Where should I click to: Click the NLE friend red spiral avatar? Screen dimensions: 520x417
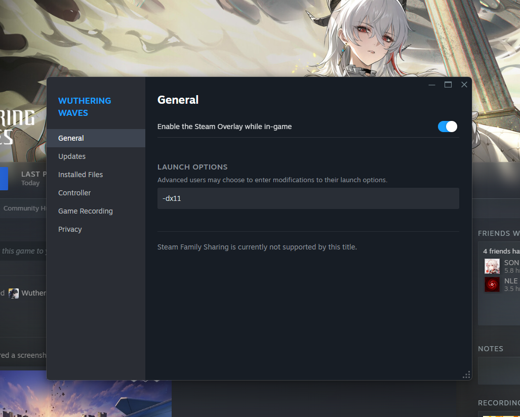click(492, 284)
